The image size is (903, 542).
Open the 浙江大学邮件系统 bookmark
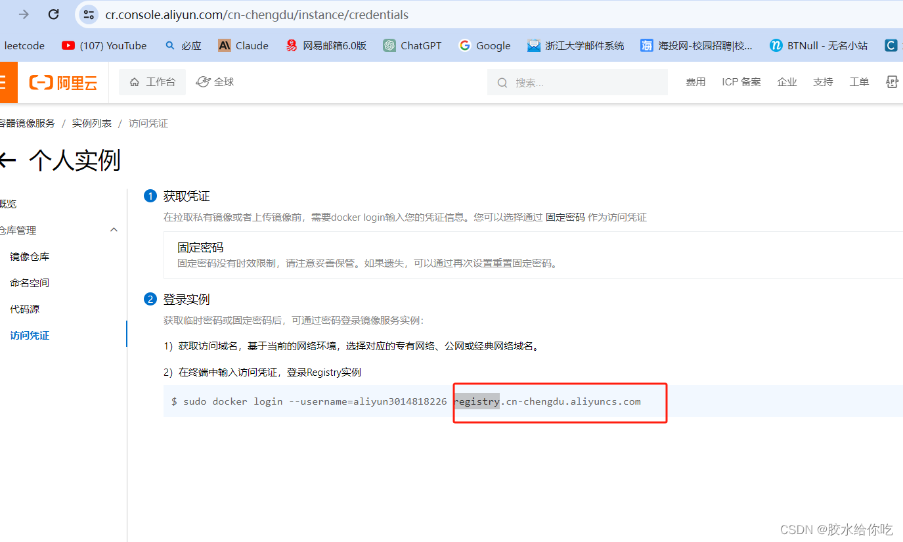pyautogui.click(x=576, y=45)
